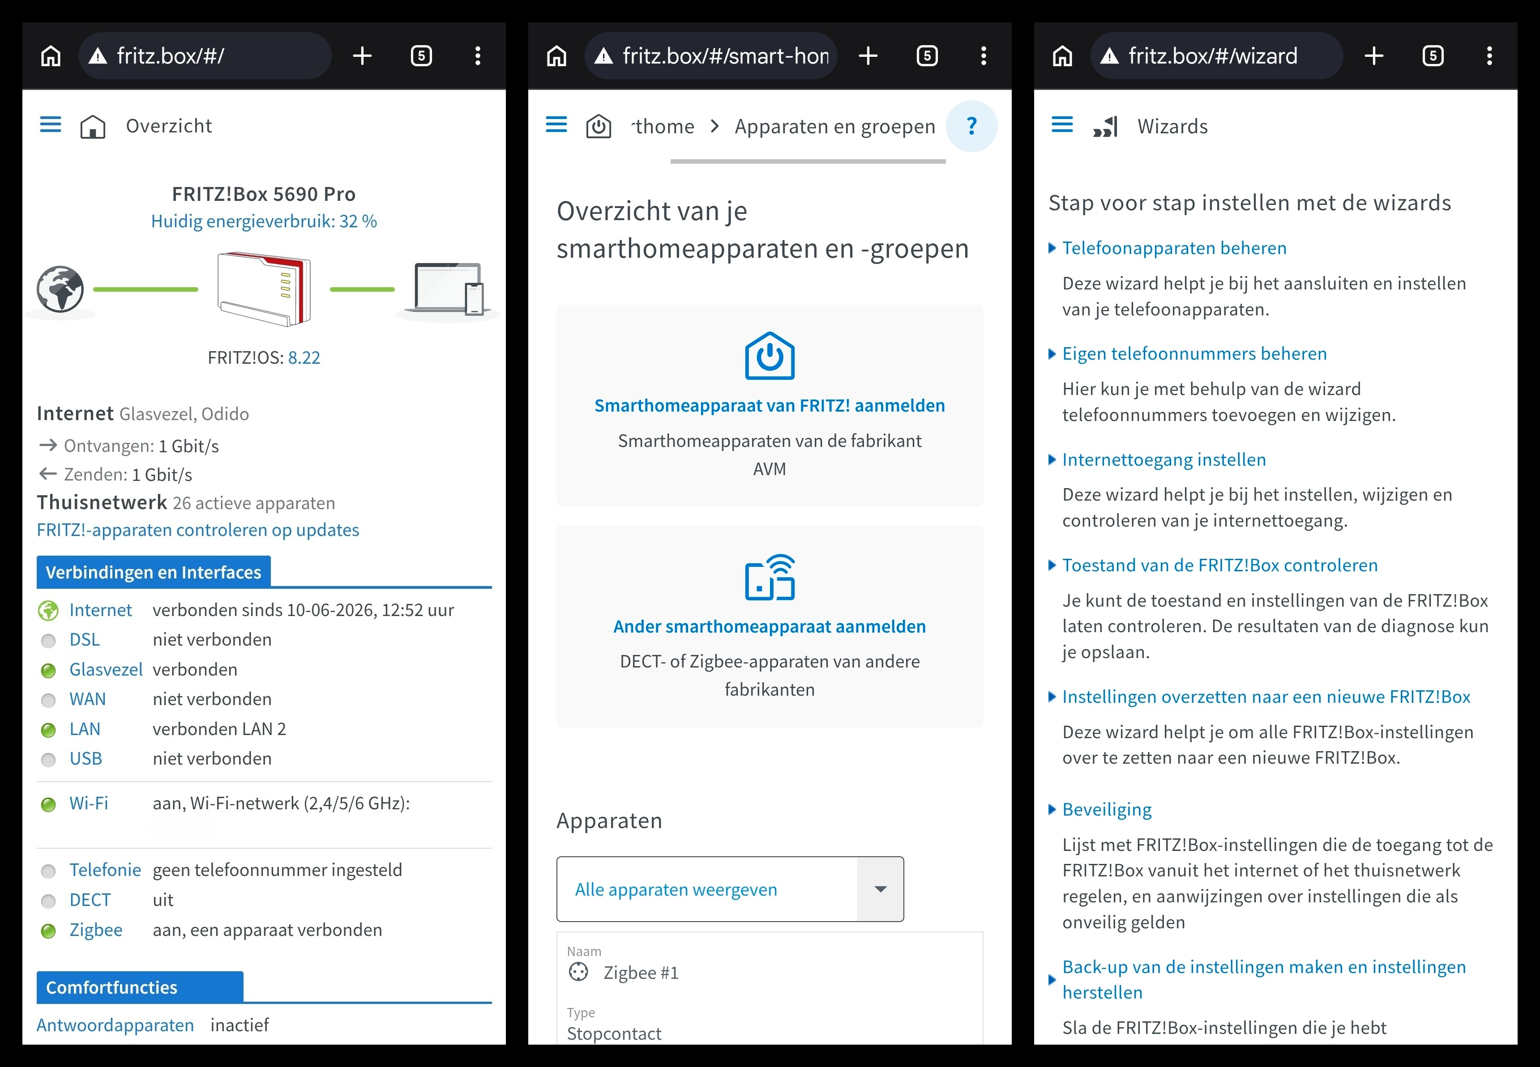1540x1067 pixels.
Task: Click Ander smarthomeapparaat aanmelden
Action: (x=770, y=627)
